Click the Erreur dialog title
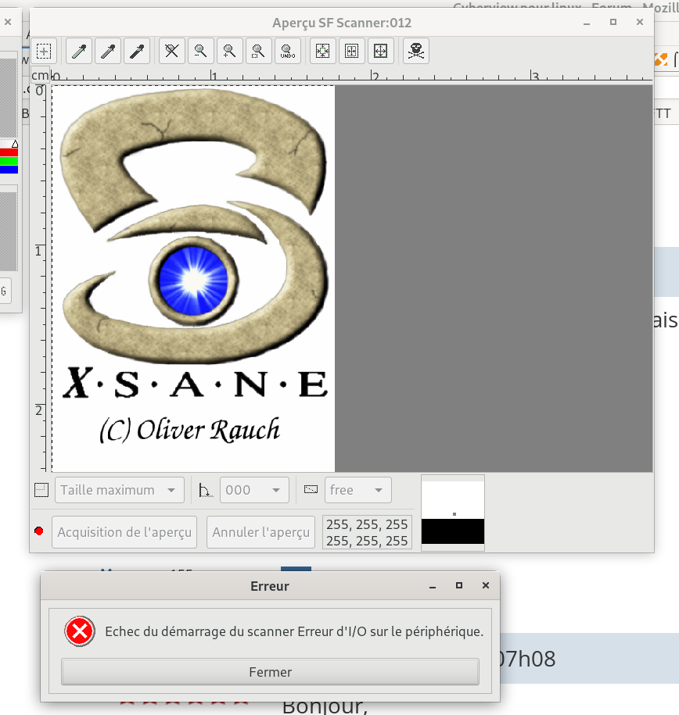Screen dimensions: 679x715 (x=269, y=586)
